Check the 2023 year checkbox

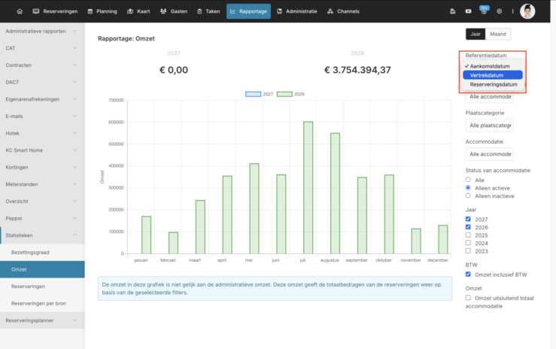pos(468,251)
